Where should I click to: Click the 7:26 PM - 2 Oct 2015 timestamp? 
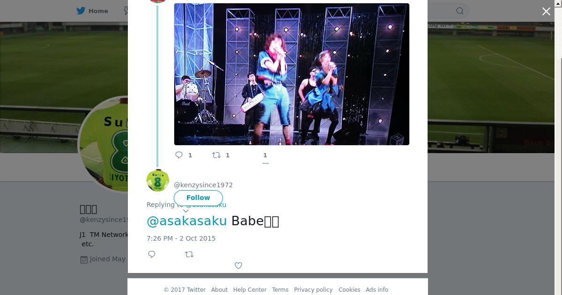(181, 238)
